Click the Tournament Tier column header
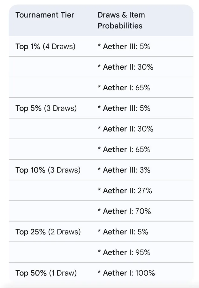Screen dimensions: 199x288 [x=45, y=15]
